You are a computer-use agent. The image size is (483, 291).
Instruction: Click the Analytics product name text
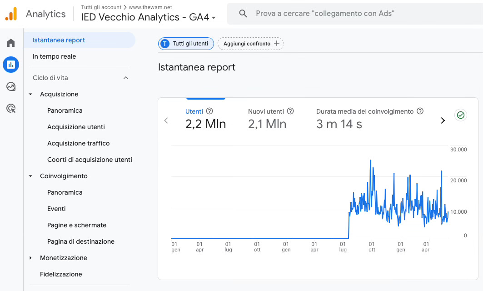[45, 14]
